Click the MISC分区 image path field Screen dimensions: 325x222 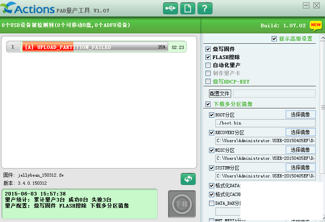[x=266, y=158]
